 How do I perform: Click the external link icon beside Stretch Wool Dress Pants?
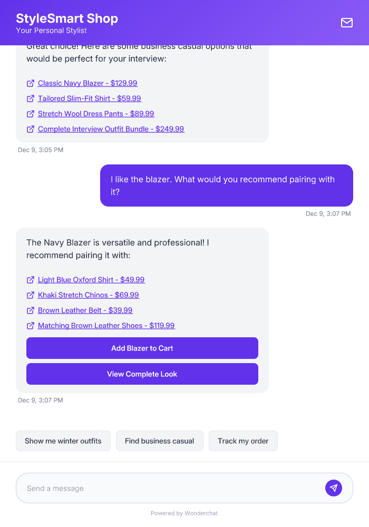pyautogui.click(x=31, y=113)
